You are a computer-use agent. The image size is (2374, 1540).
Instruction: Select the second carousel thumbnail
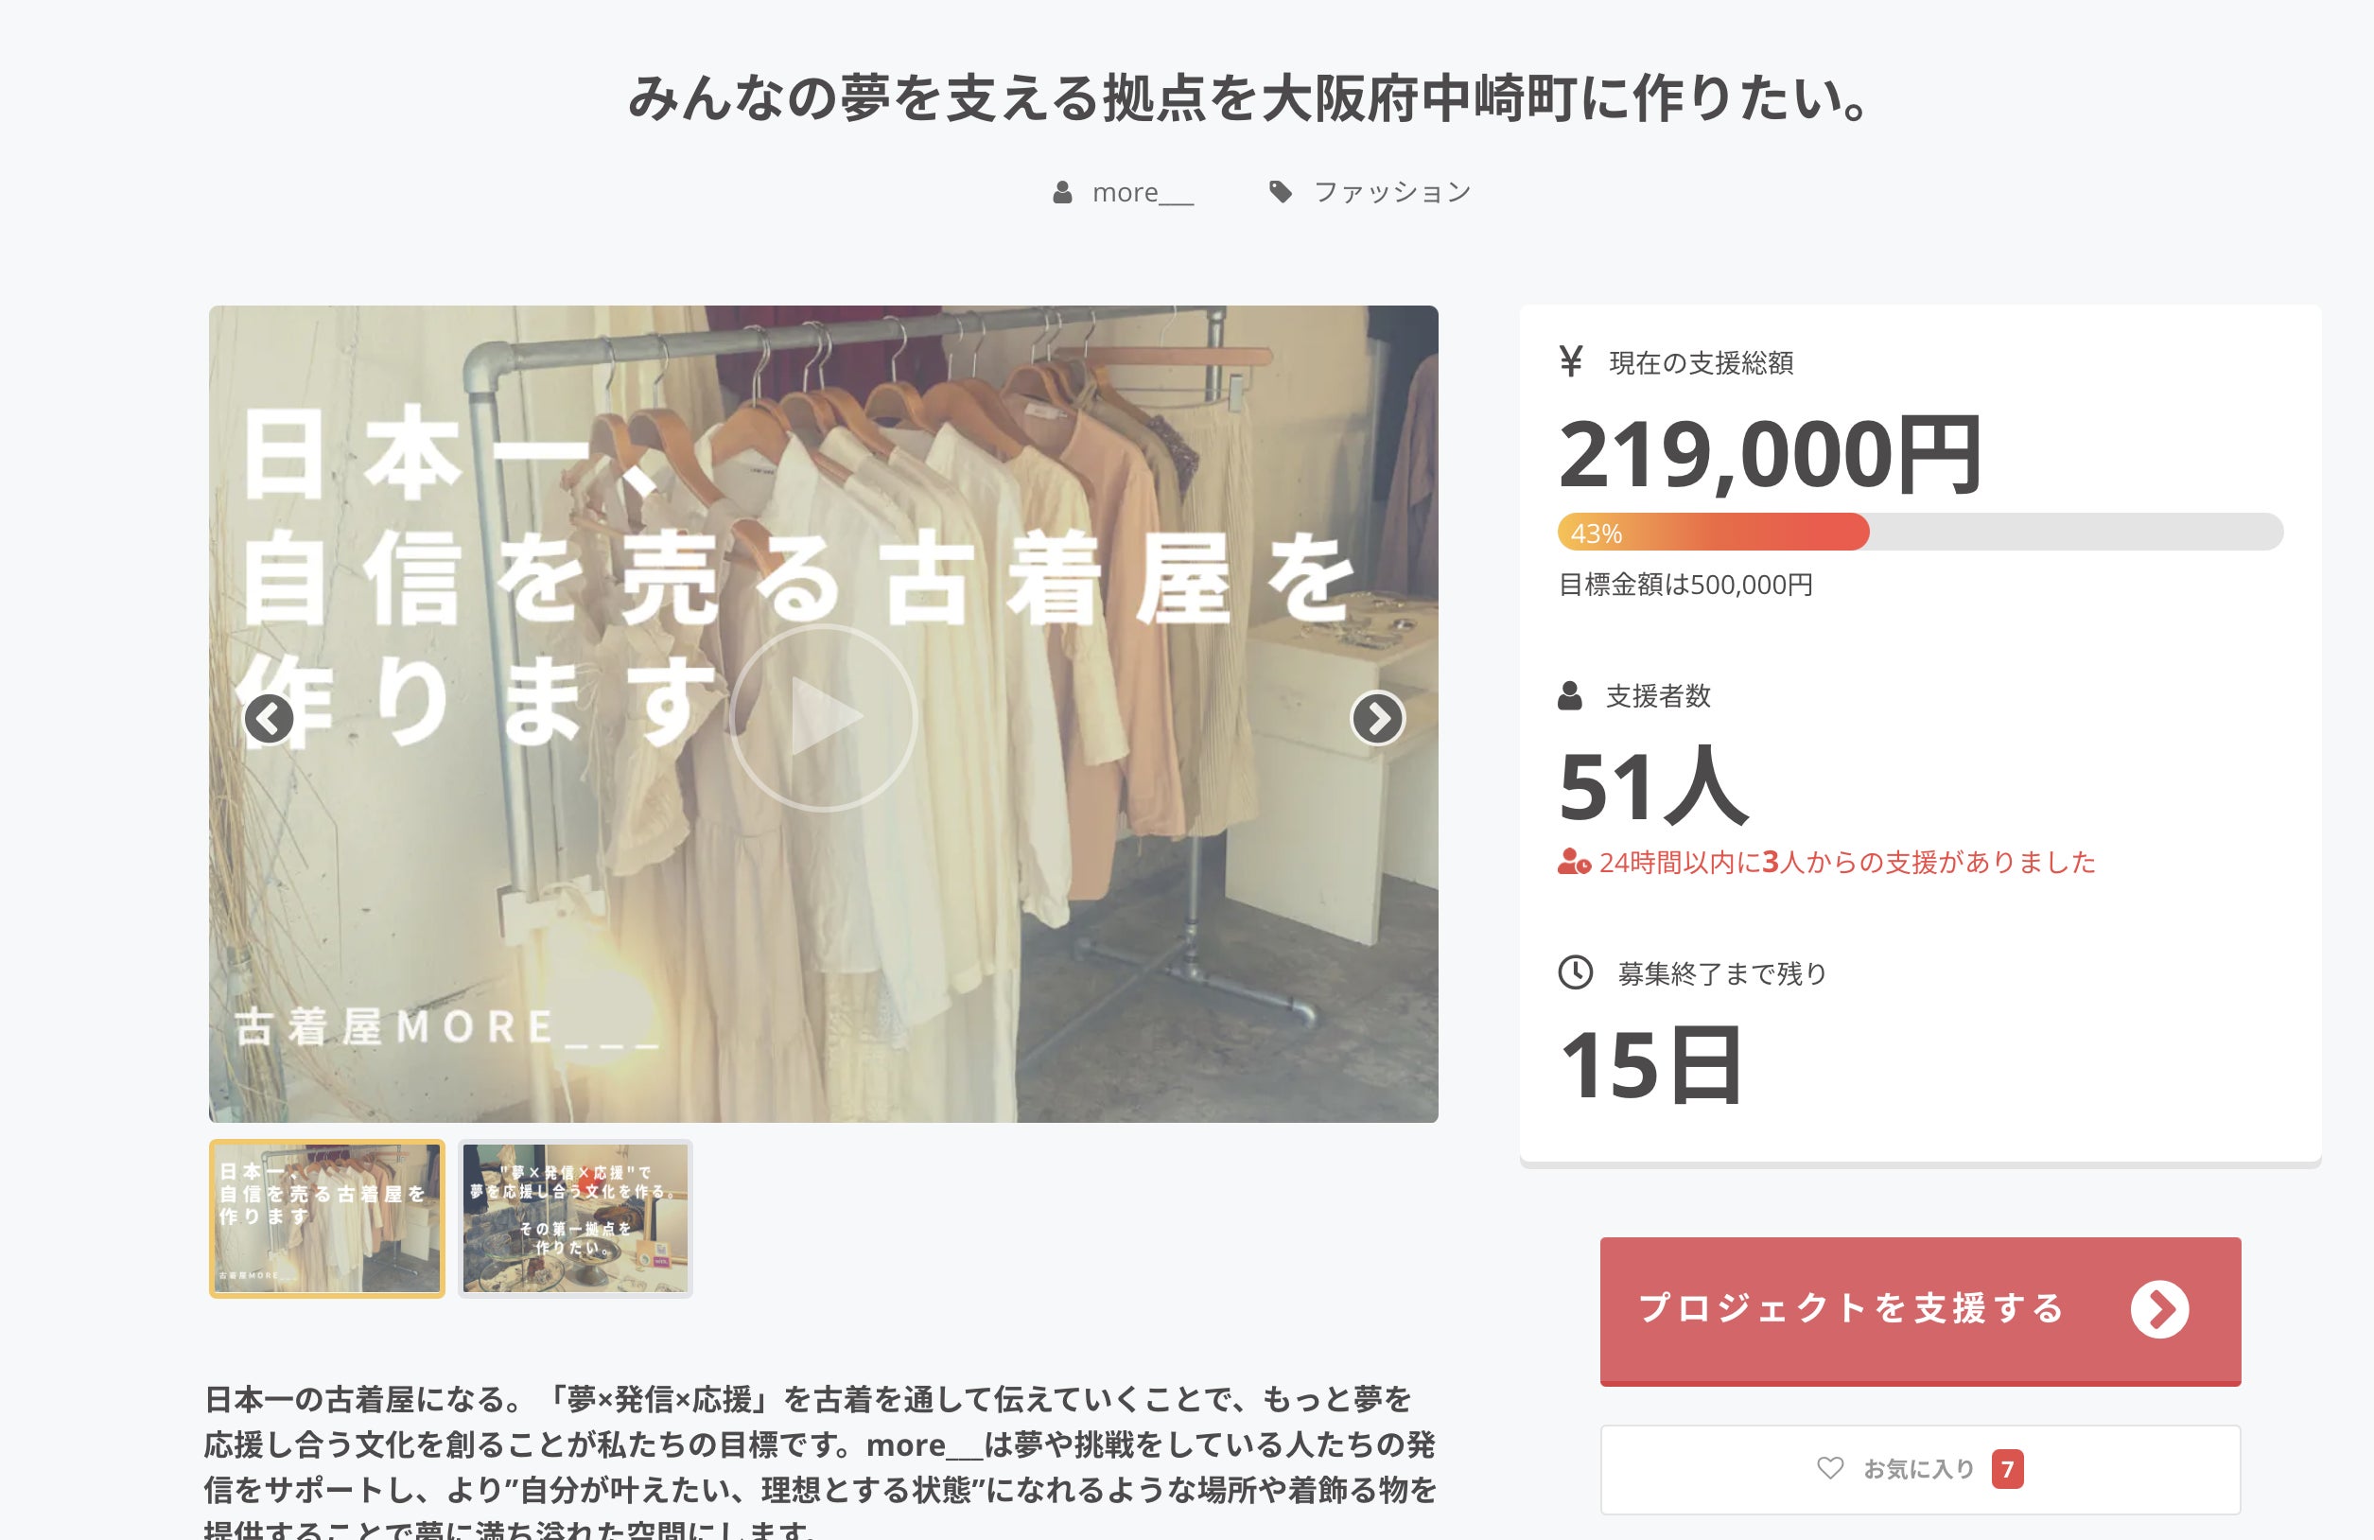576,1217
